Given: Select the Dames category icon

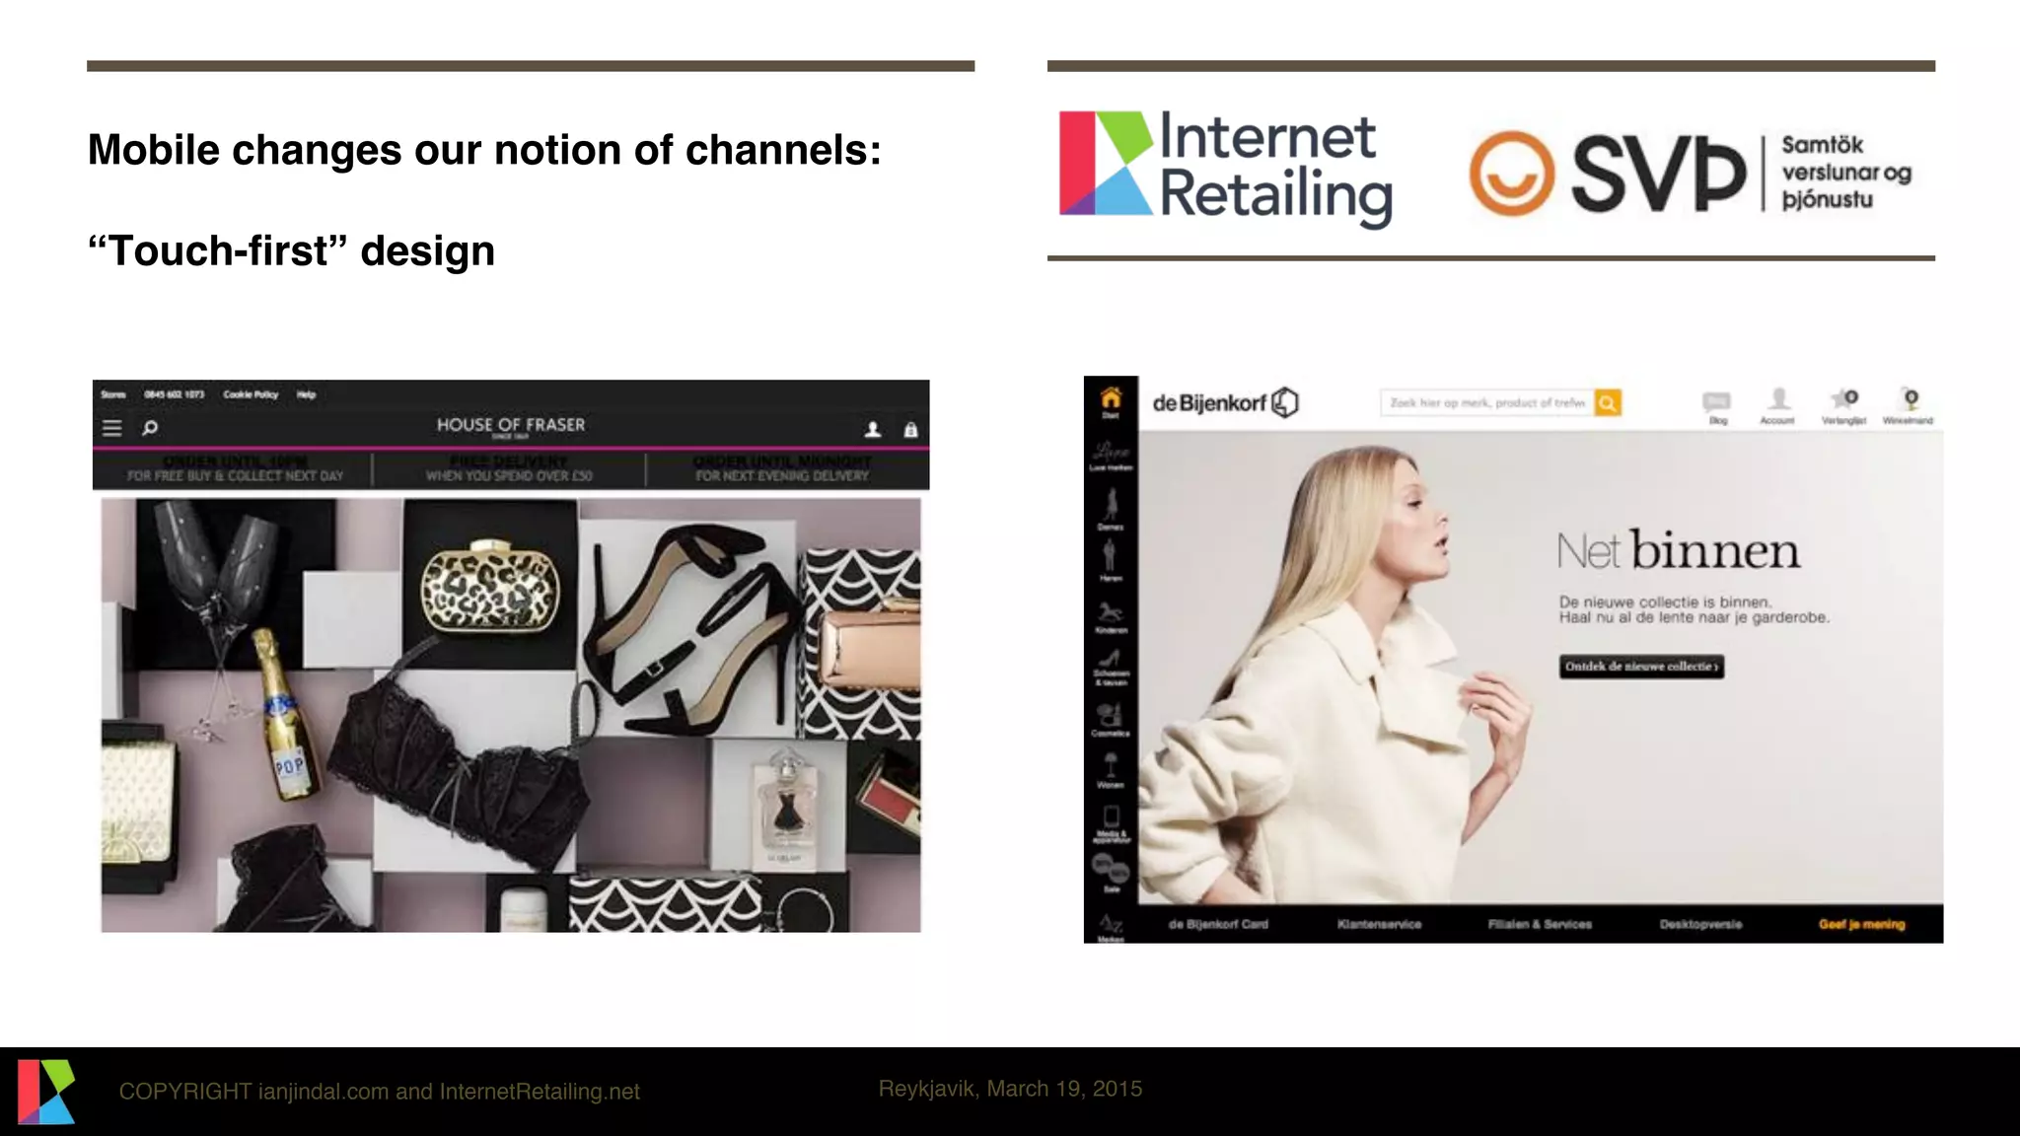Looking at the screenshot, I should [1111, 510].
